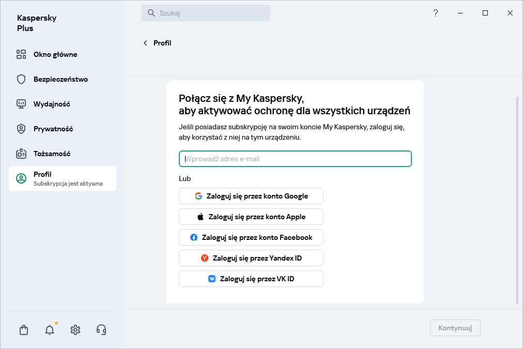The height and width of the screenshot is (349, 523).
Task: Open settings gear icon in sidebar
Action: [75, 330]
